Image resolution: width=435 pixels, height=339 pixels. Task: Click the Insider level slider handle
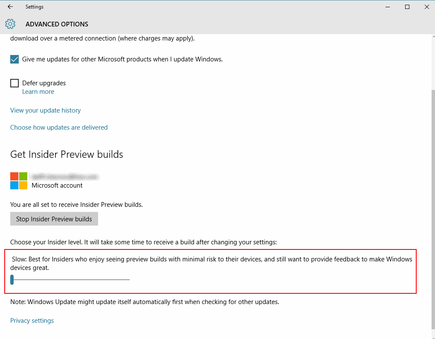point(12,280)
